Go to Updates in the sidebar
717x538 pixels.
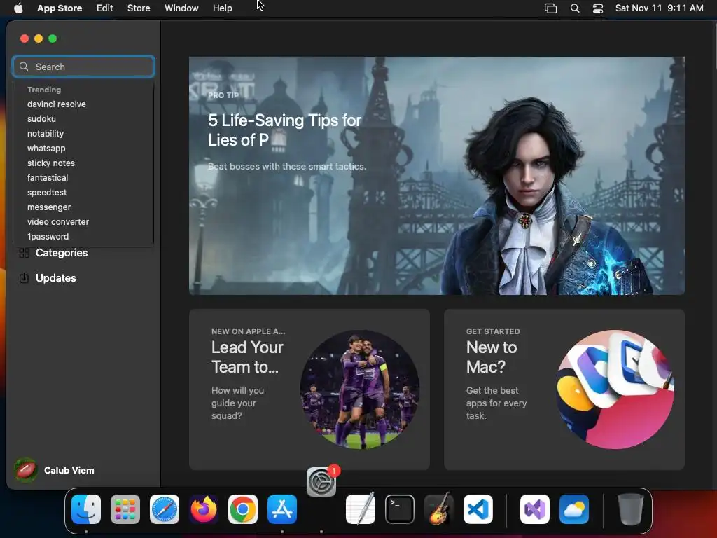pyautogui.click(x=56, y=278)
